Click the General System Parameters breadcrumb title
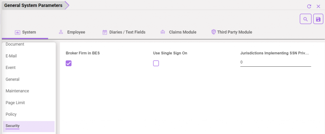325x134 pixels. (33, 5)
